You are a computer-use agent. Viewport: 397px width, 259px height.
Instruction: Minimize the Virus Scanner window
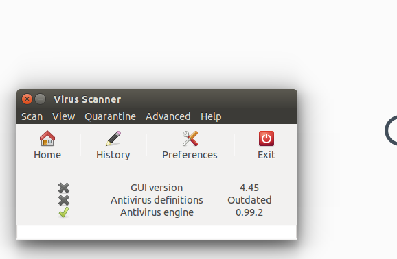(x=41, y=99)
